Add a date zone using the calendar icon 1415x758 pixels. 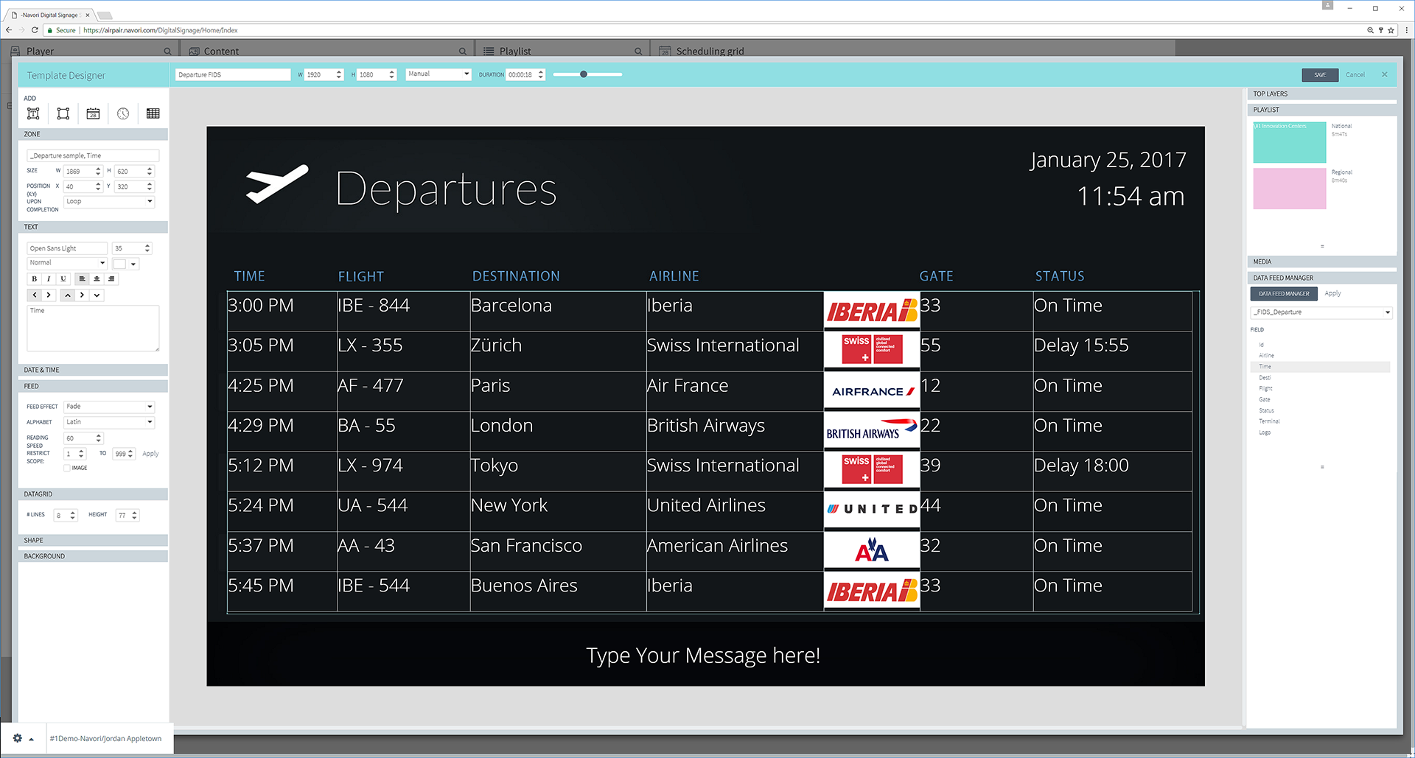93,113
